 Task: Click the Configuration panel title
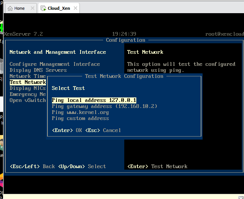click(126, 40)
